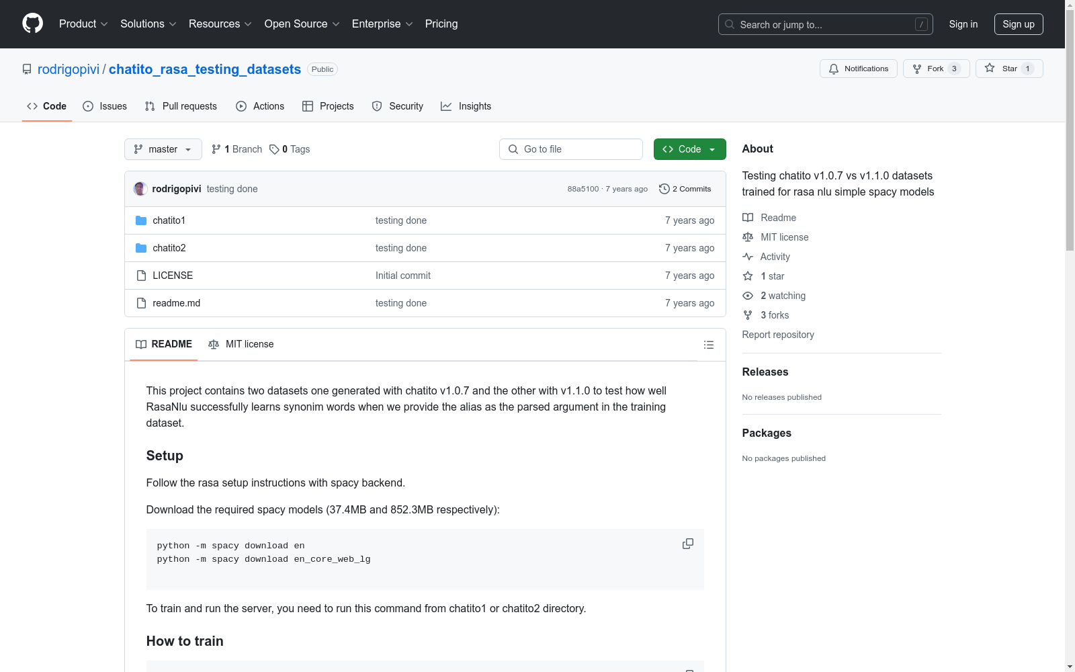Click the magnifier icon in Go to file
1075x672 pixels.
tap(513, 149)
